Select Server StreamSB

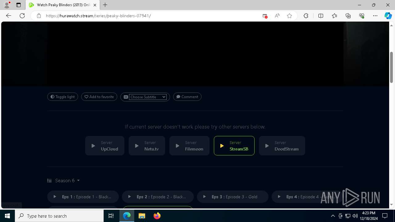(x=234, y=146)
